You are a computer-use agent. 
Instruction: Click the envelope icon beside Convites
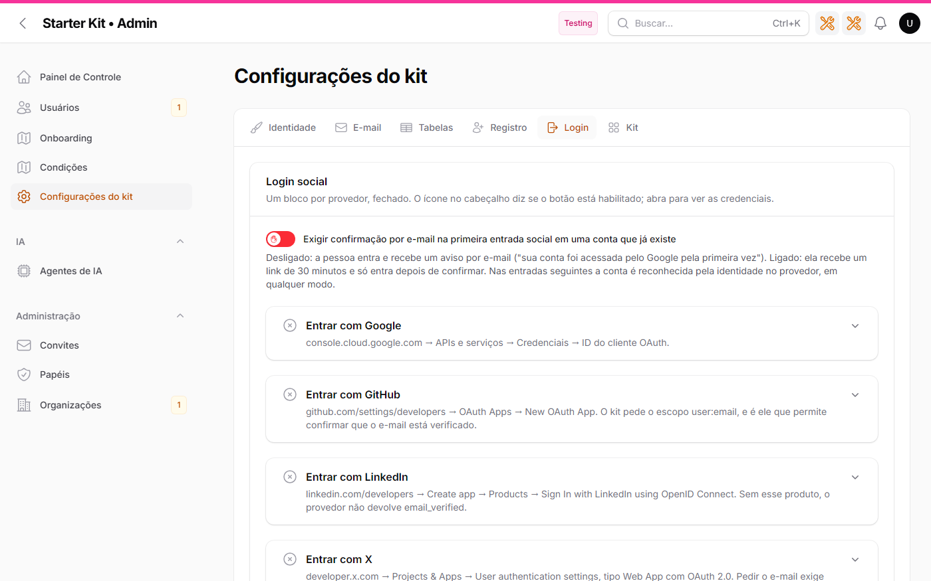24,345
